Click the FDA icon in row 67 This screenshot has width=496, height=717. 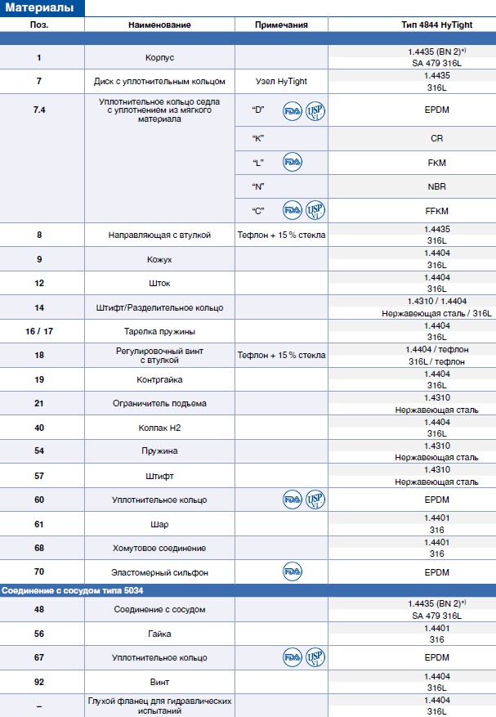tap(292, 657)
